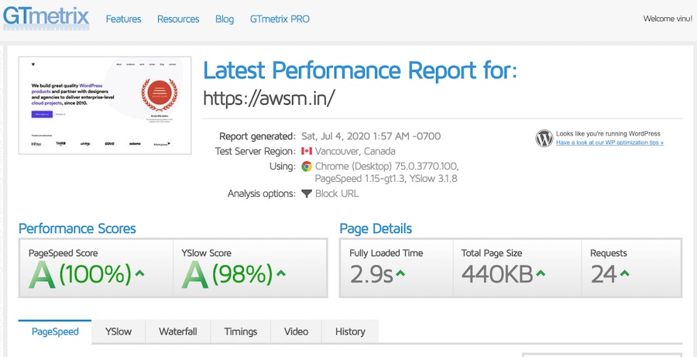Click the green arrow beside YSlow score
The width and height of the screenshot is (697, 357).
click(x=280, y=273)
